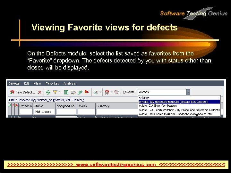Click the New Defect button
Viewport: 231px width, 173px height.
(22, 92)
